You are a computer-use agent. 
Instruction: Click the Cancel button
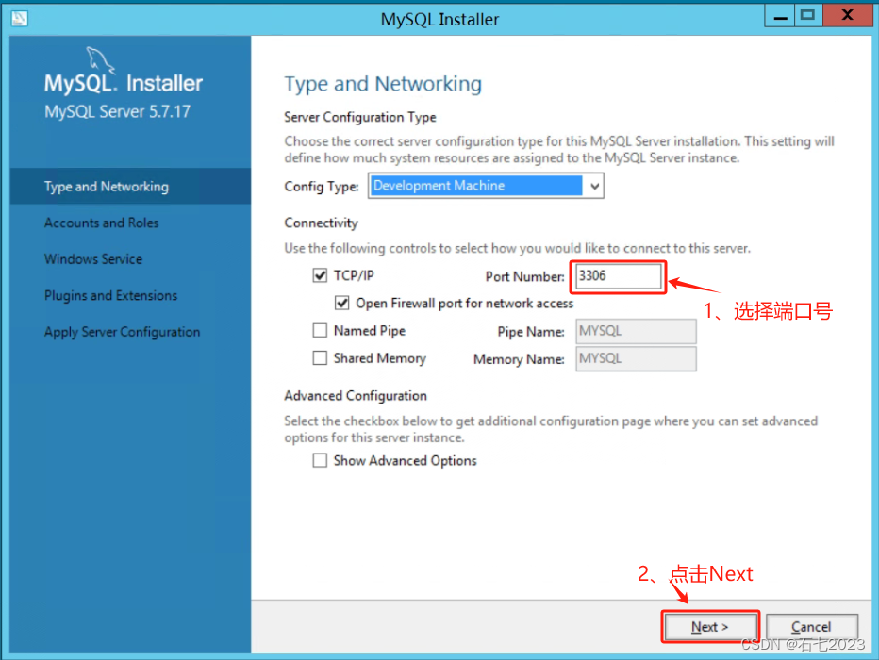(812, 626)
